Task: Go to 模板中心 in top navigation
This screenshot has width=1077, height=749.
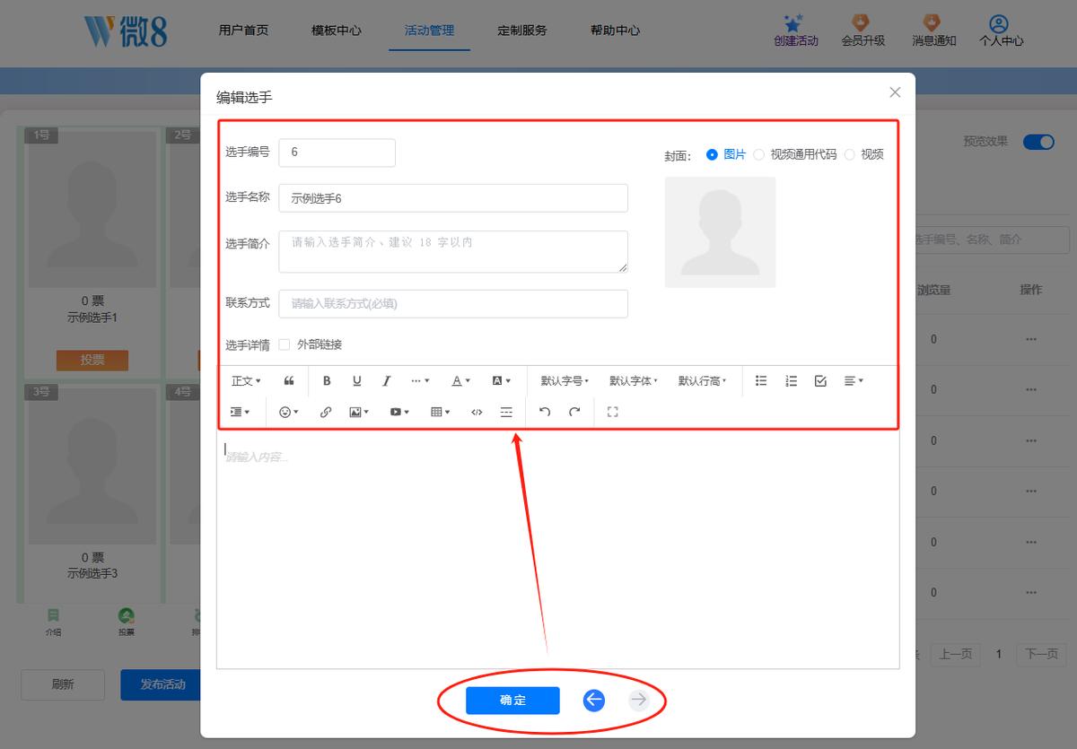Action: coord(337,30)
